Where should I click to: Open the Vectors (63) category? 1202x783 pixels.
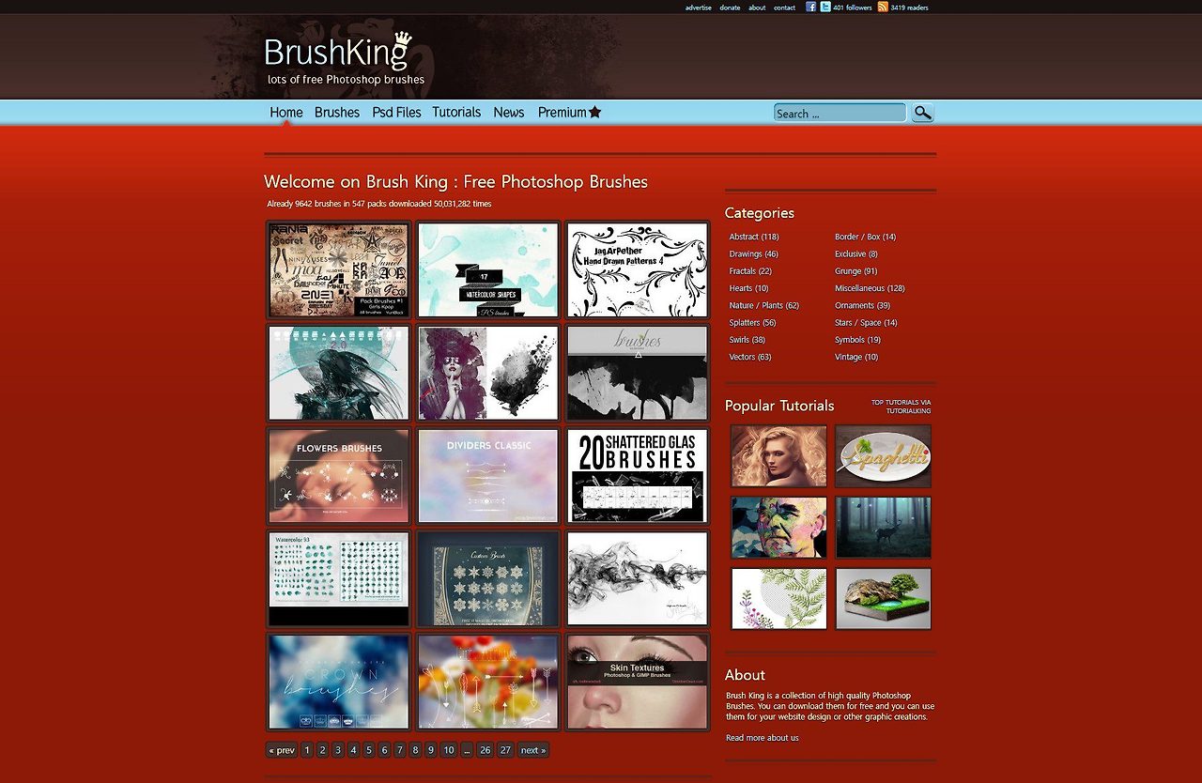(x=750, y=357)
